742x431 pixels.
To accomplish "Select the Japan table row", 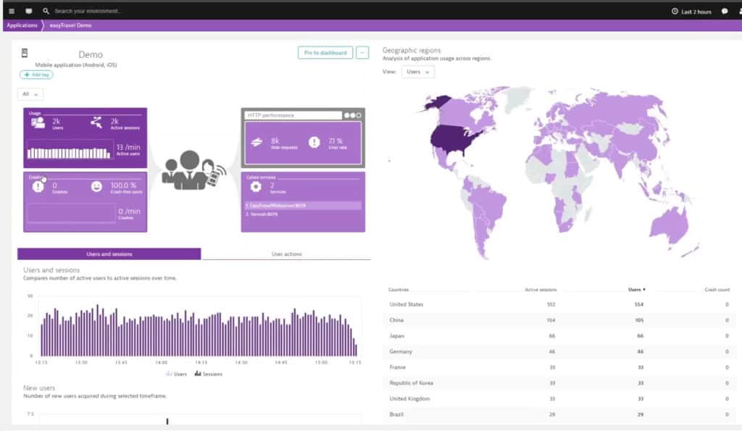I will pyautogui.click(x=559, y=336).
